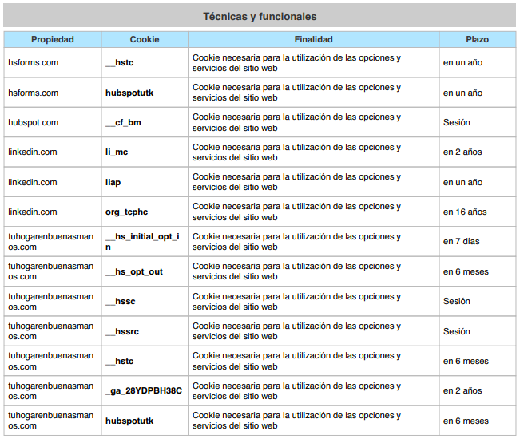
Task: Select the _ga_28YDPBH38C cookie name
Action: pos(144,391)
